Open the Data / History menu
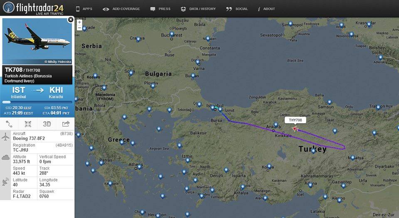399x218 pixels. point(198,9)
